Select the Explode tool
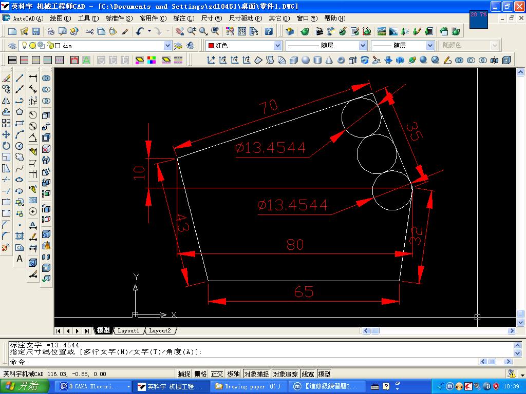This screenshot has height=394, width=526. (6, 247)
